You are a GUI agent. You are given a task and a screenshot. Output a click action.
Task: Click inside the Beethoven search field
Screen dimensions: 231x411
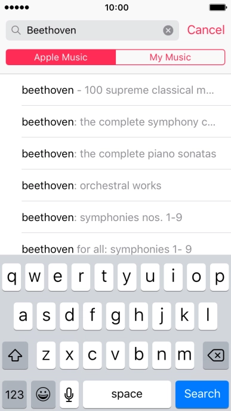point(92,30)
